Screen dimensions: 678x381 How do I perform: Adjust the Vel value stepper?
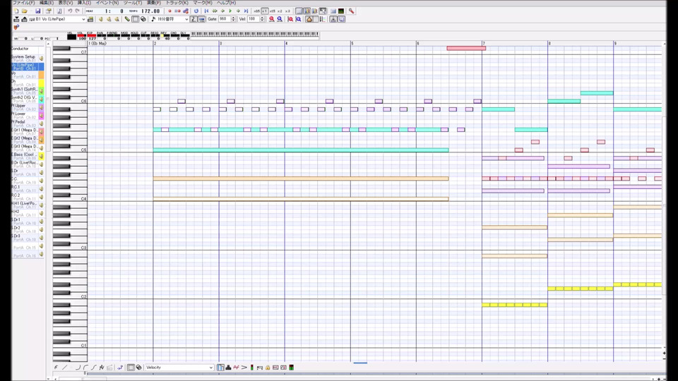(x=262, y=19)
